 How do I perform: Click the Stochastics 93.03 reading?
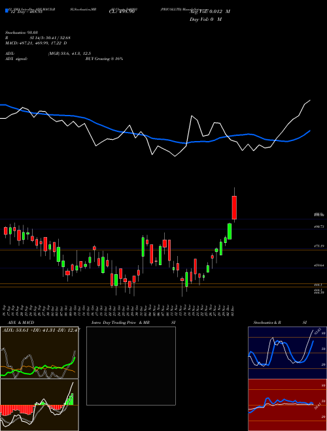(22, 33)
